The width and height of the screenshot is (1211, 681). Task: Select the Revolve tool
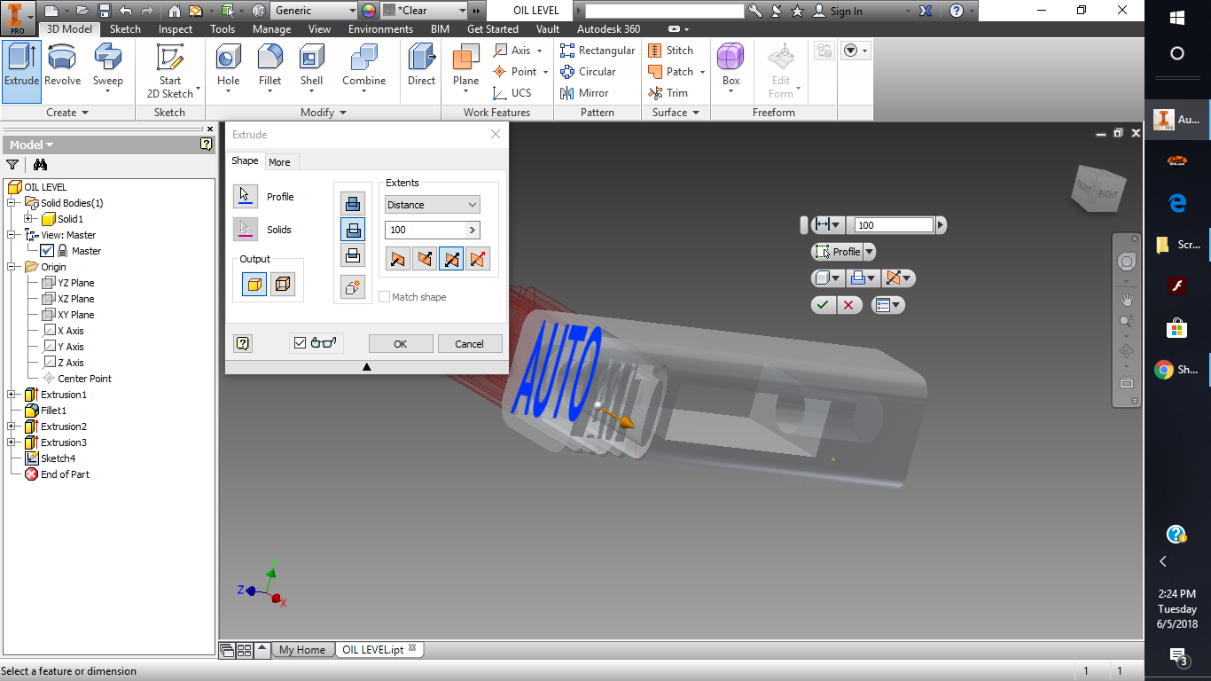click(x=62, y=67)
